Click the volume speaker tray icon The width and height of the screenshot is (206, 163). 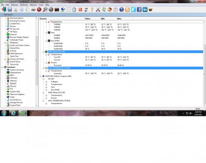click(x=191, y=113)
